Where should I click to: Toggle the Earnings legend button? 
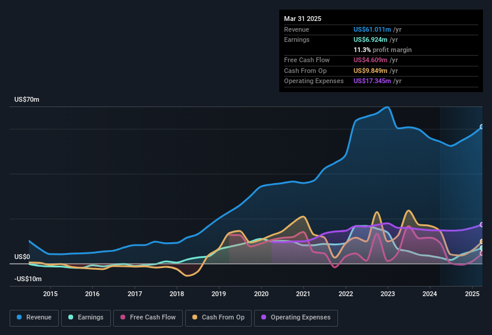86,318
